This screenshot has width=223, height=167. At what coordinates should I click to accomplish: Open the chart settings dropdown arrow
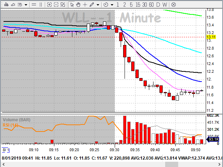tap(26, 5)
